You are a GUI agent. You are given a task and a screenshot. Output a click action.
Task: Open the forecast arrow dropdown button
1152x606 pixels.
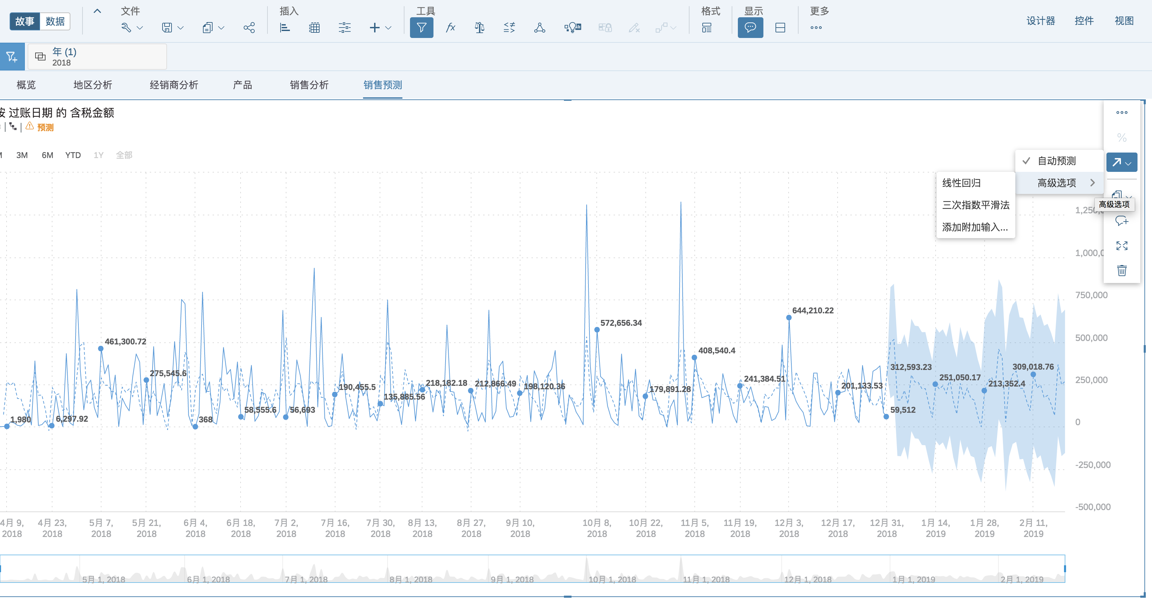[x=1122, y=162]
